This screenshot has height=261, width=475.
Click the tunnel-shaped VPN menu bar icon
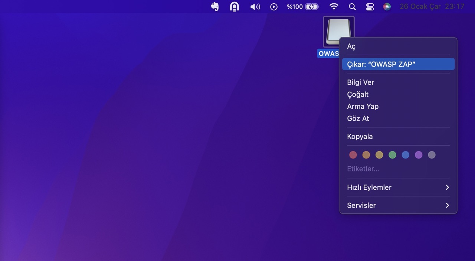click(x=235, y=7)
